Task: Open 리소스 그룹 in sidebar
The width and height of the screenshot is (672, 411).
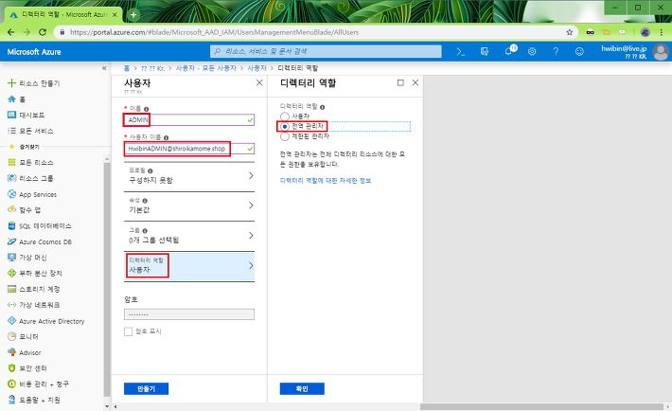Action: [30, 178]
